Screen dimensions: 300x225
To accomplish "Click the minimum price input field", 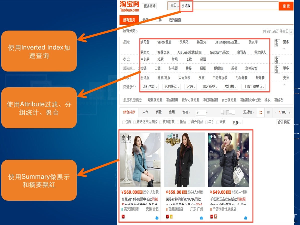I will pyautogui.click(x=201, y=112).
